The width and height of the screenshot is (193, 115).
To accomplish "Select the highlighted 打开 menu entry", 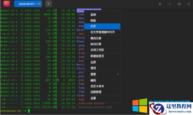I will click(x=102, y=26).
